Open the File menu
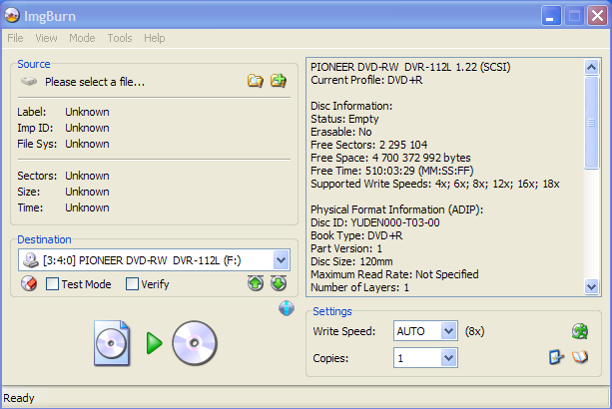This screenshot has height=409, width=612. (x=15, y=38)
